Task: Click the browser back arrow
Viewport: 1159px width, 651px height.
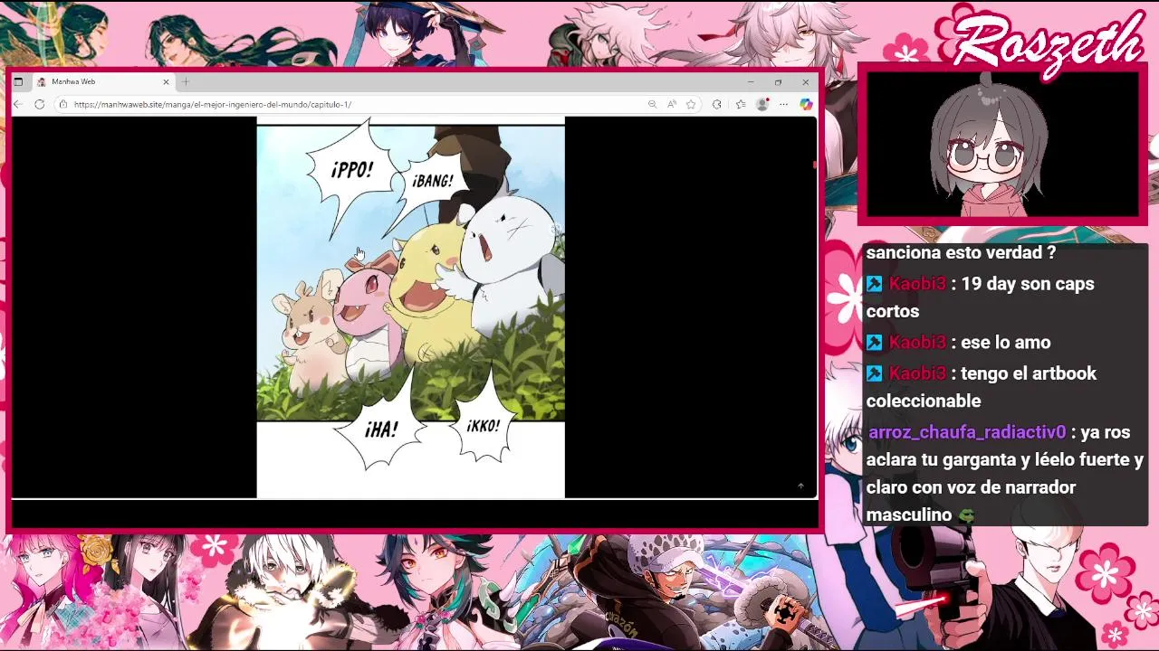Action: pos(18,104)
